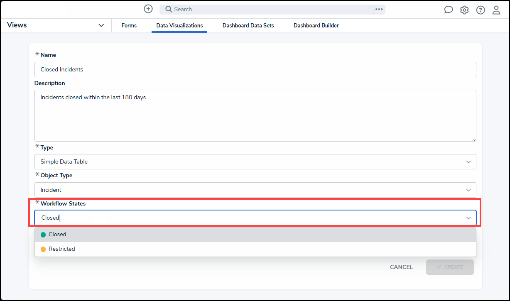Open the settings gear icon

[x=464, y=10]
